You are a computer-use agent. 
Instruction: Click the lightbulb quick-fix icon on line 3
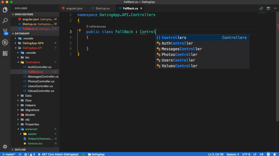pos(80,31)
